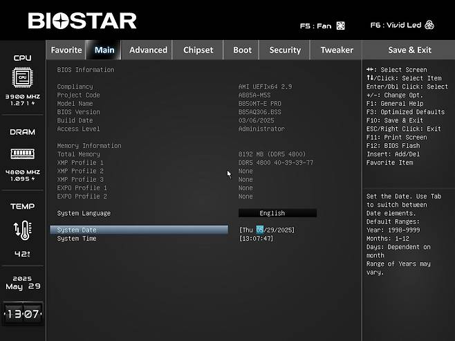Viewport: 455px width, 341px height.
Task: Click the DRAM memory module icon
Action: [22, 154]
